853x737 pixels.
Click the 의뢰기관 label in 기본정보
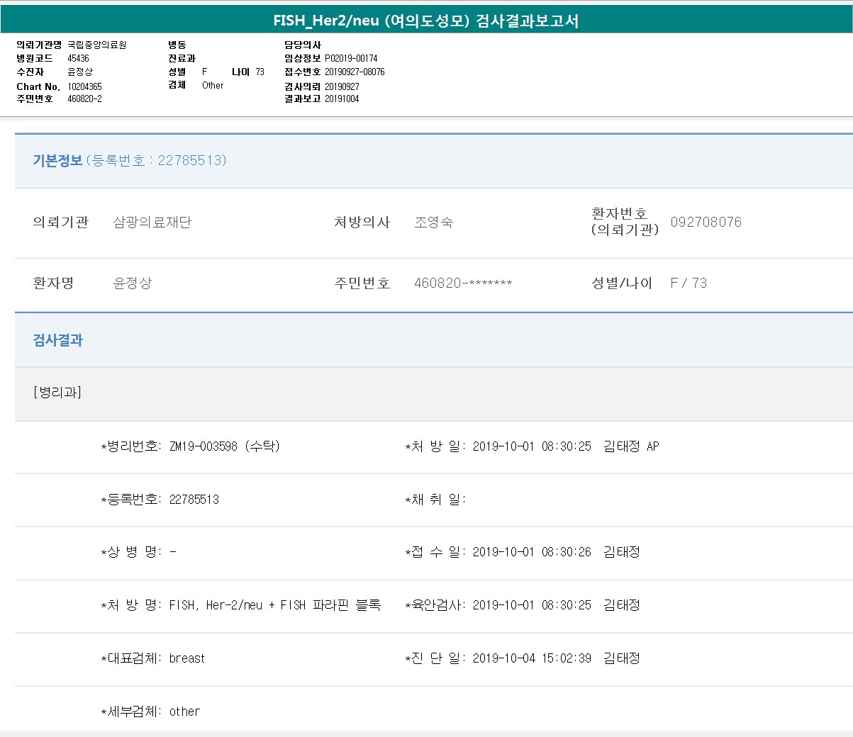tap(61, 223)
